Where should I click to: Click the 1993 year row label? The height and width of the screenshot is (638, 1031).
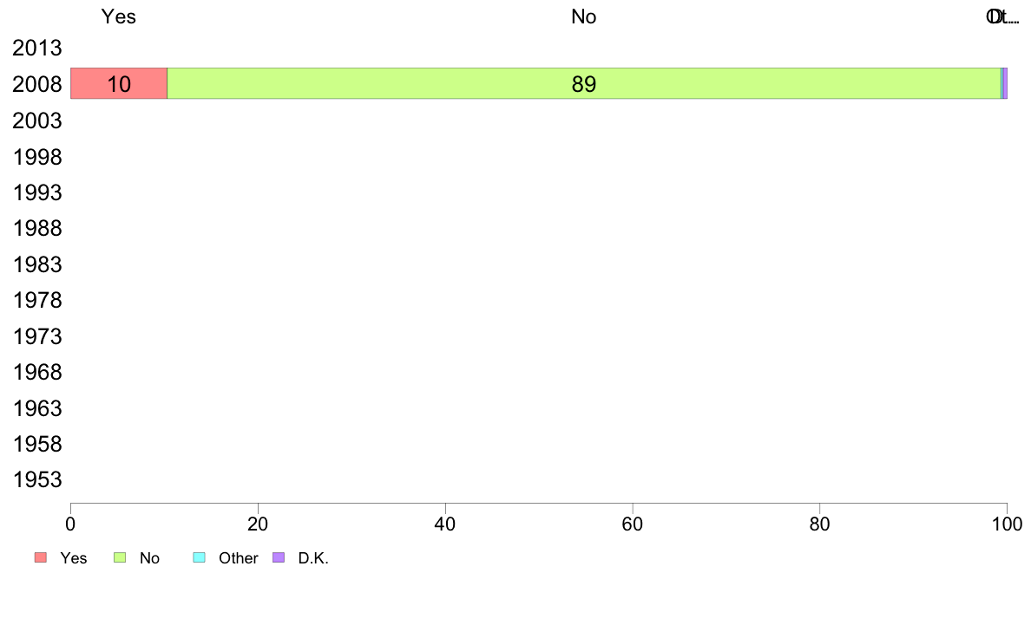tap(36, 192)
